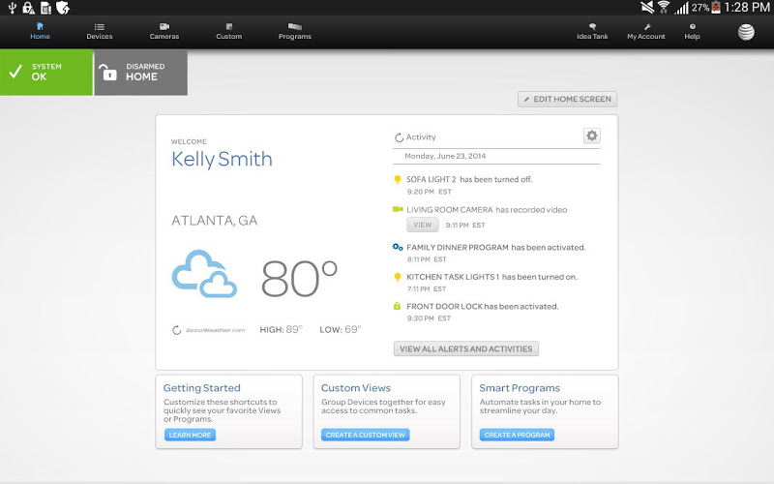This screenshot has width=774, height=484.
Task: Open the Idea Tank lightbulb icon
Action: tap(592, 27)
